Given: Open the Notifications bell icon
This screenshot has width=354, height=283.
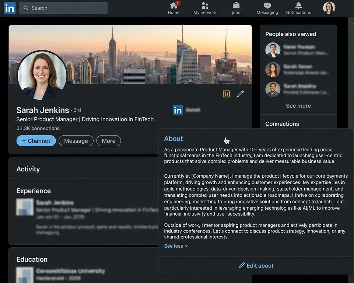Looking at the screenshot, I should [x=298, y=6].
